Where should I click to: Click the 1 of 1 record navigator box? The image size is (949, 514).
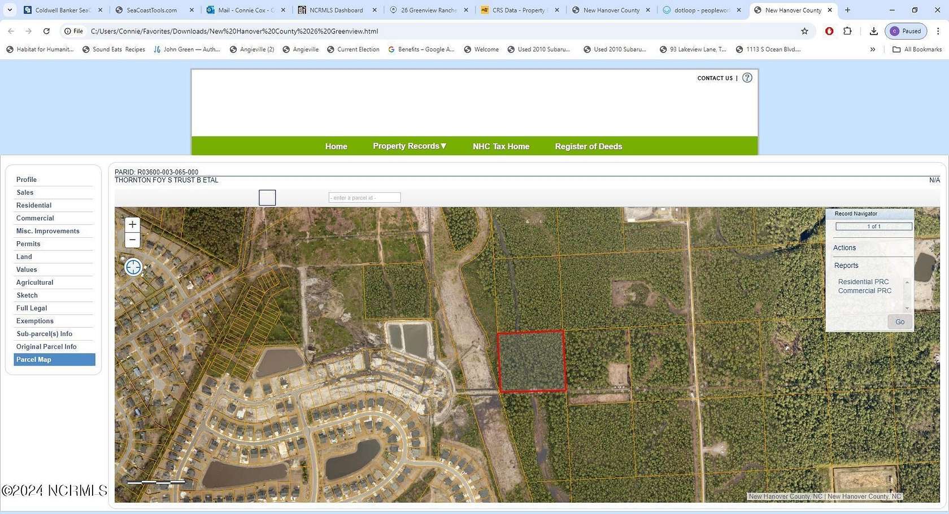[874, 226]
